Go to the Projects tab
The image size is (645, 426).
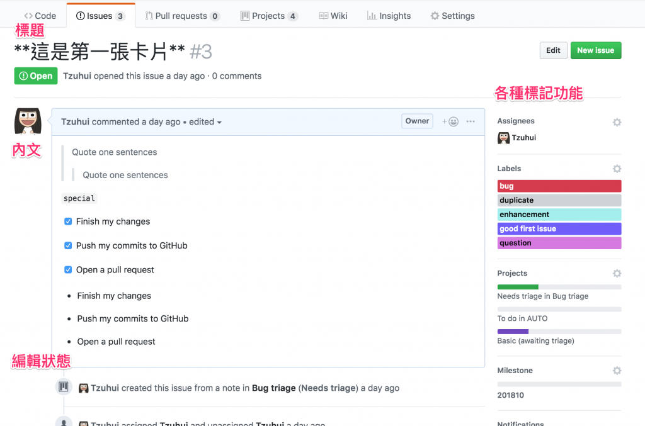(270, 16)
